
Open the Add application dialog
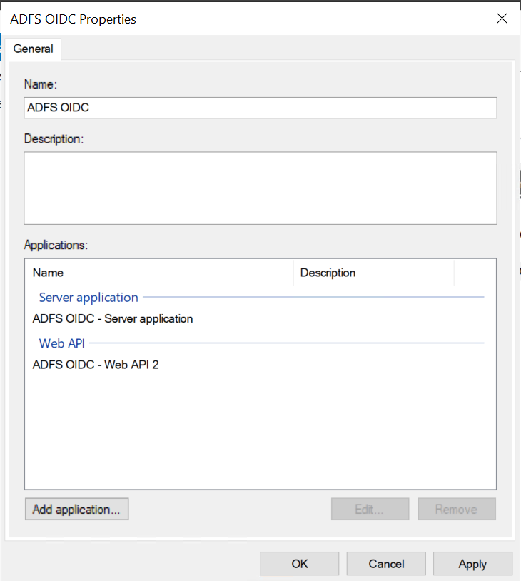point(76,509)
